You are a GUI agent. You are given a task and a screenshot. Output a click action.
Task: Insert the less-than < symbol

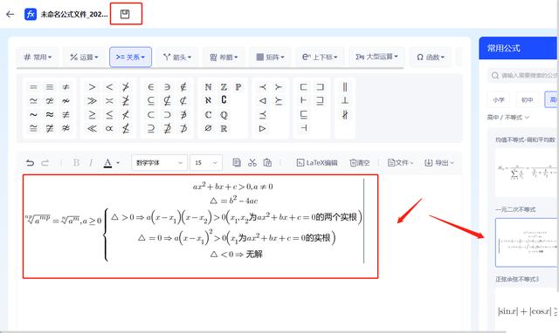point(109,87)
